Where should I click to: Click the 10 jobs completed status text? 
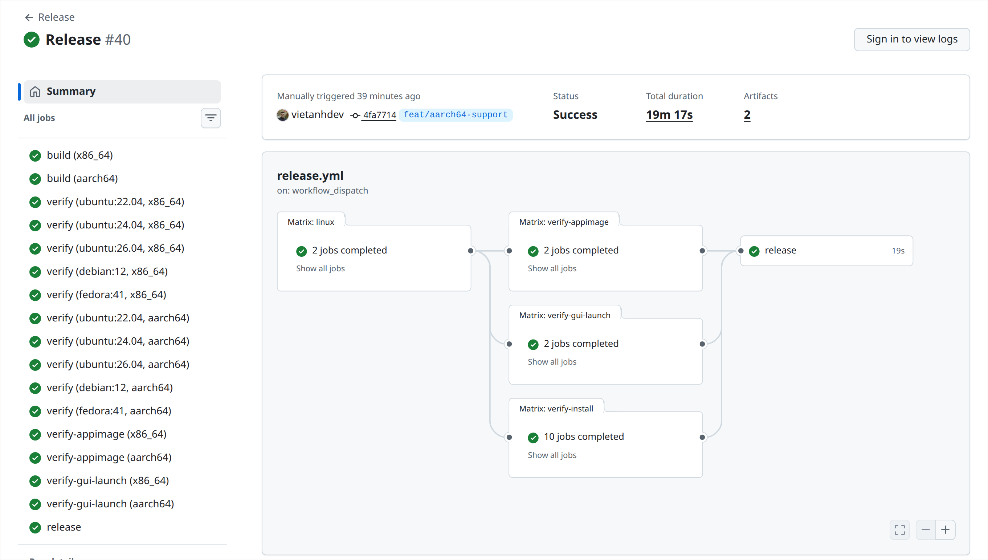pyautogui.click(x=583, y=437)
